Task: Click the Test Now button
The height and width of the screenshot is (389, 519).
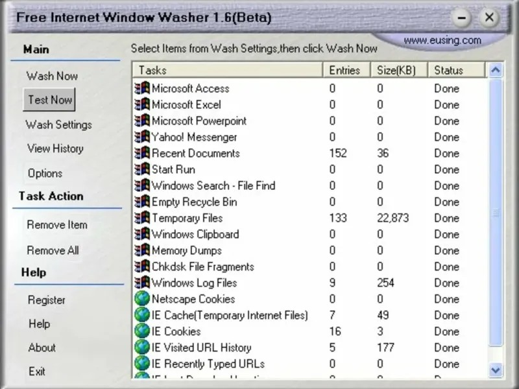Action: tap(49, 100)
